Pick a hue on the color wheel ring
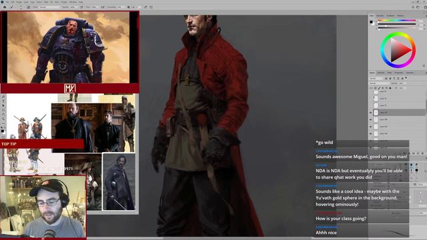The width and height of the screenshot is (427, 240). [398, 34]
